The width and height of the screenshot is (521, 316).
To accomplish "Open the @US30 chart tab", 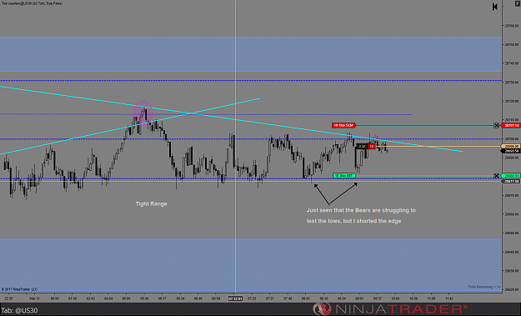I will coord(20,311).
